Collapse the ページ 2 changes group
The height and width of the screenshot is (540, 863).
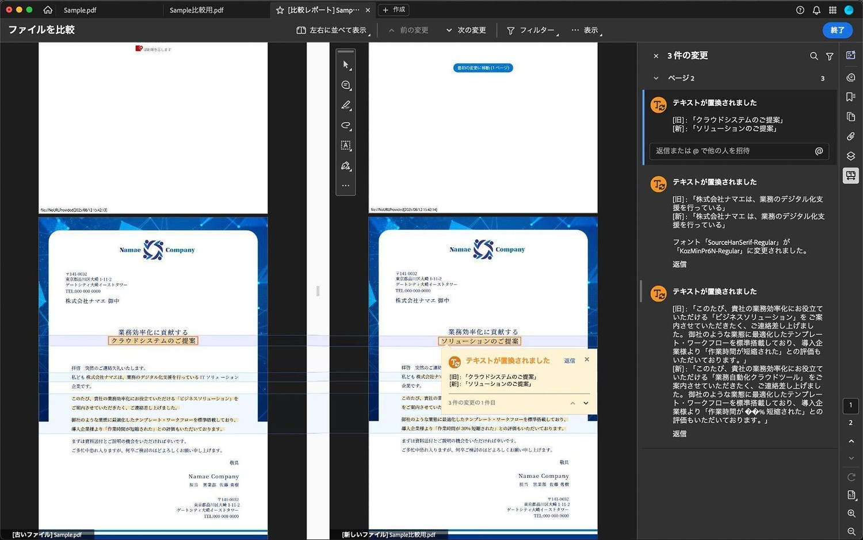(656, 78)
